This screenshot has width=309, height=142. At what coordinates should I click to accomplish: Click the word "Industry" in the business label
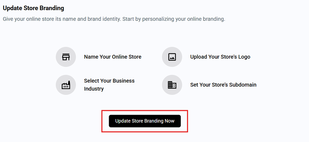[94, 89]
